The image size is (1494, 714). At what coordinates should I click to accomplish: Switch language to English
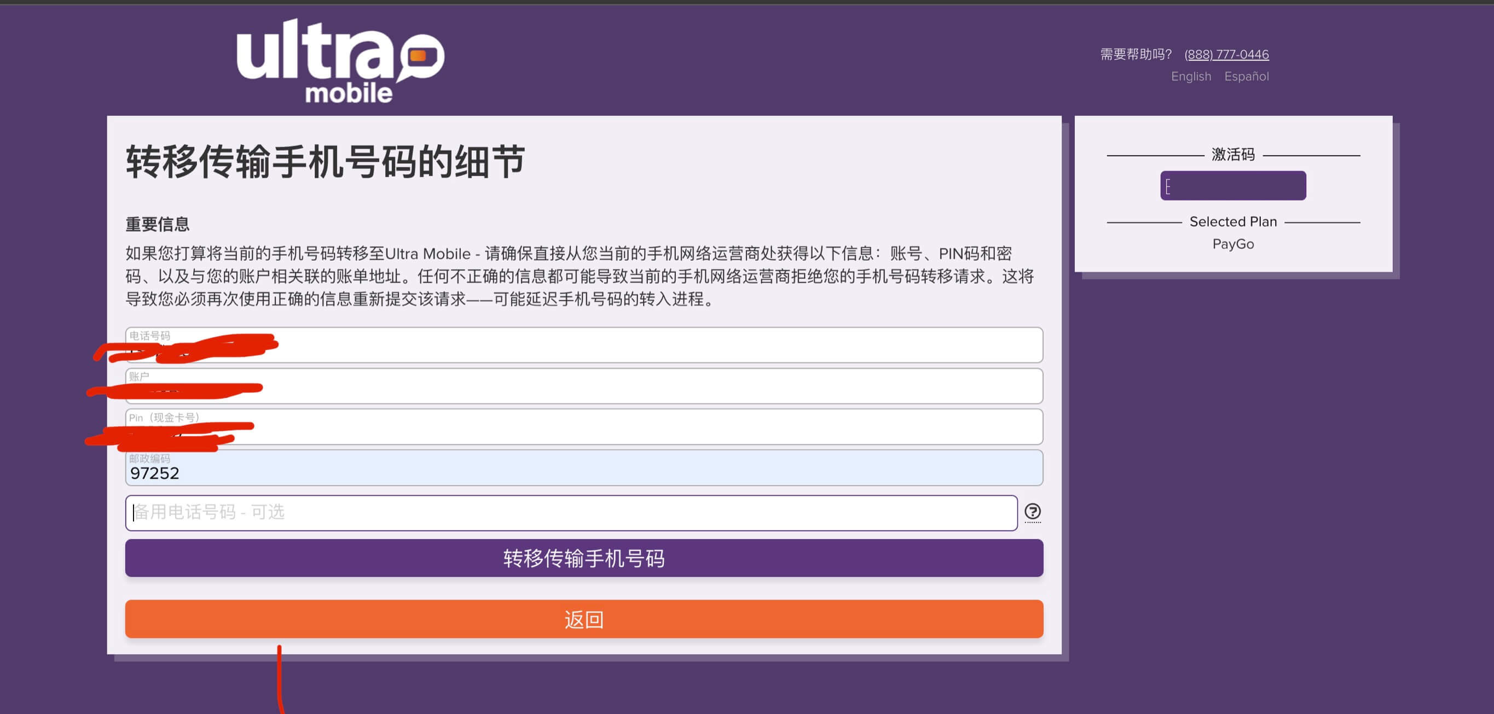(1191, 76)
